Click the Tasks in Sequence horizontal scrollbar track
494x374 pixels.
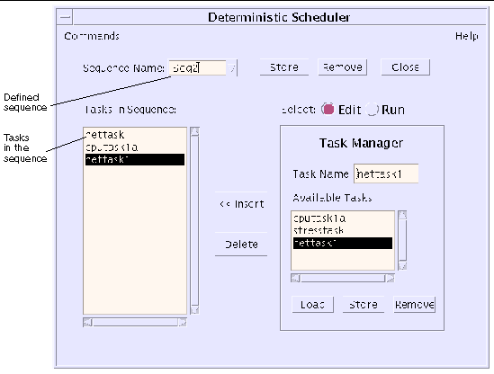(135, 323)
